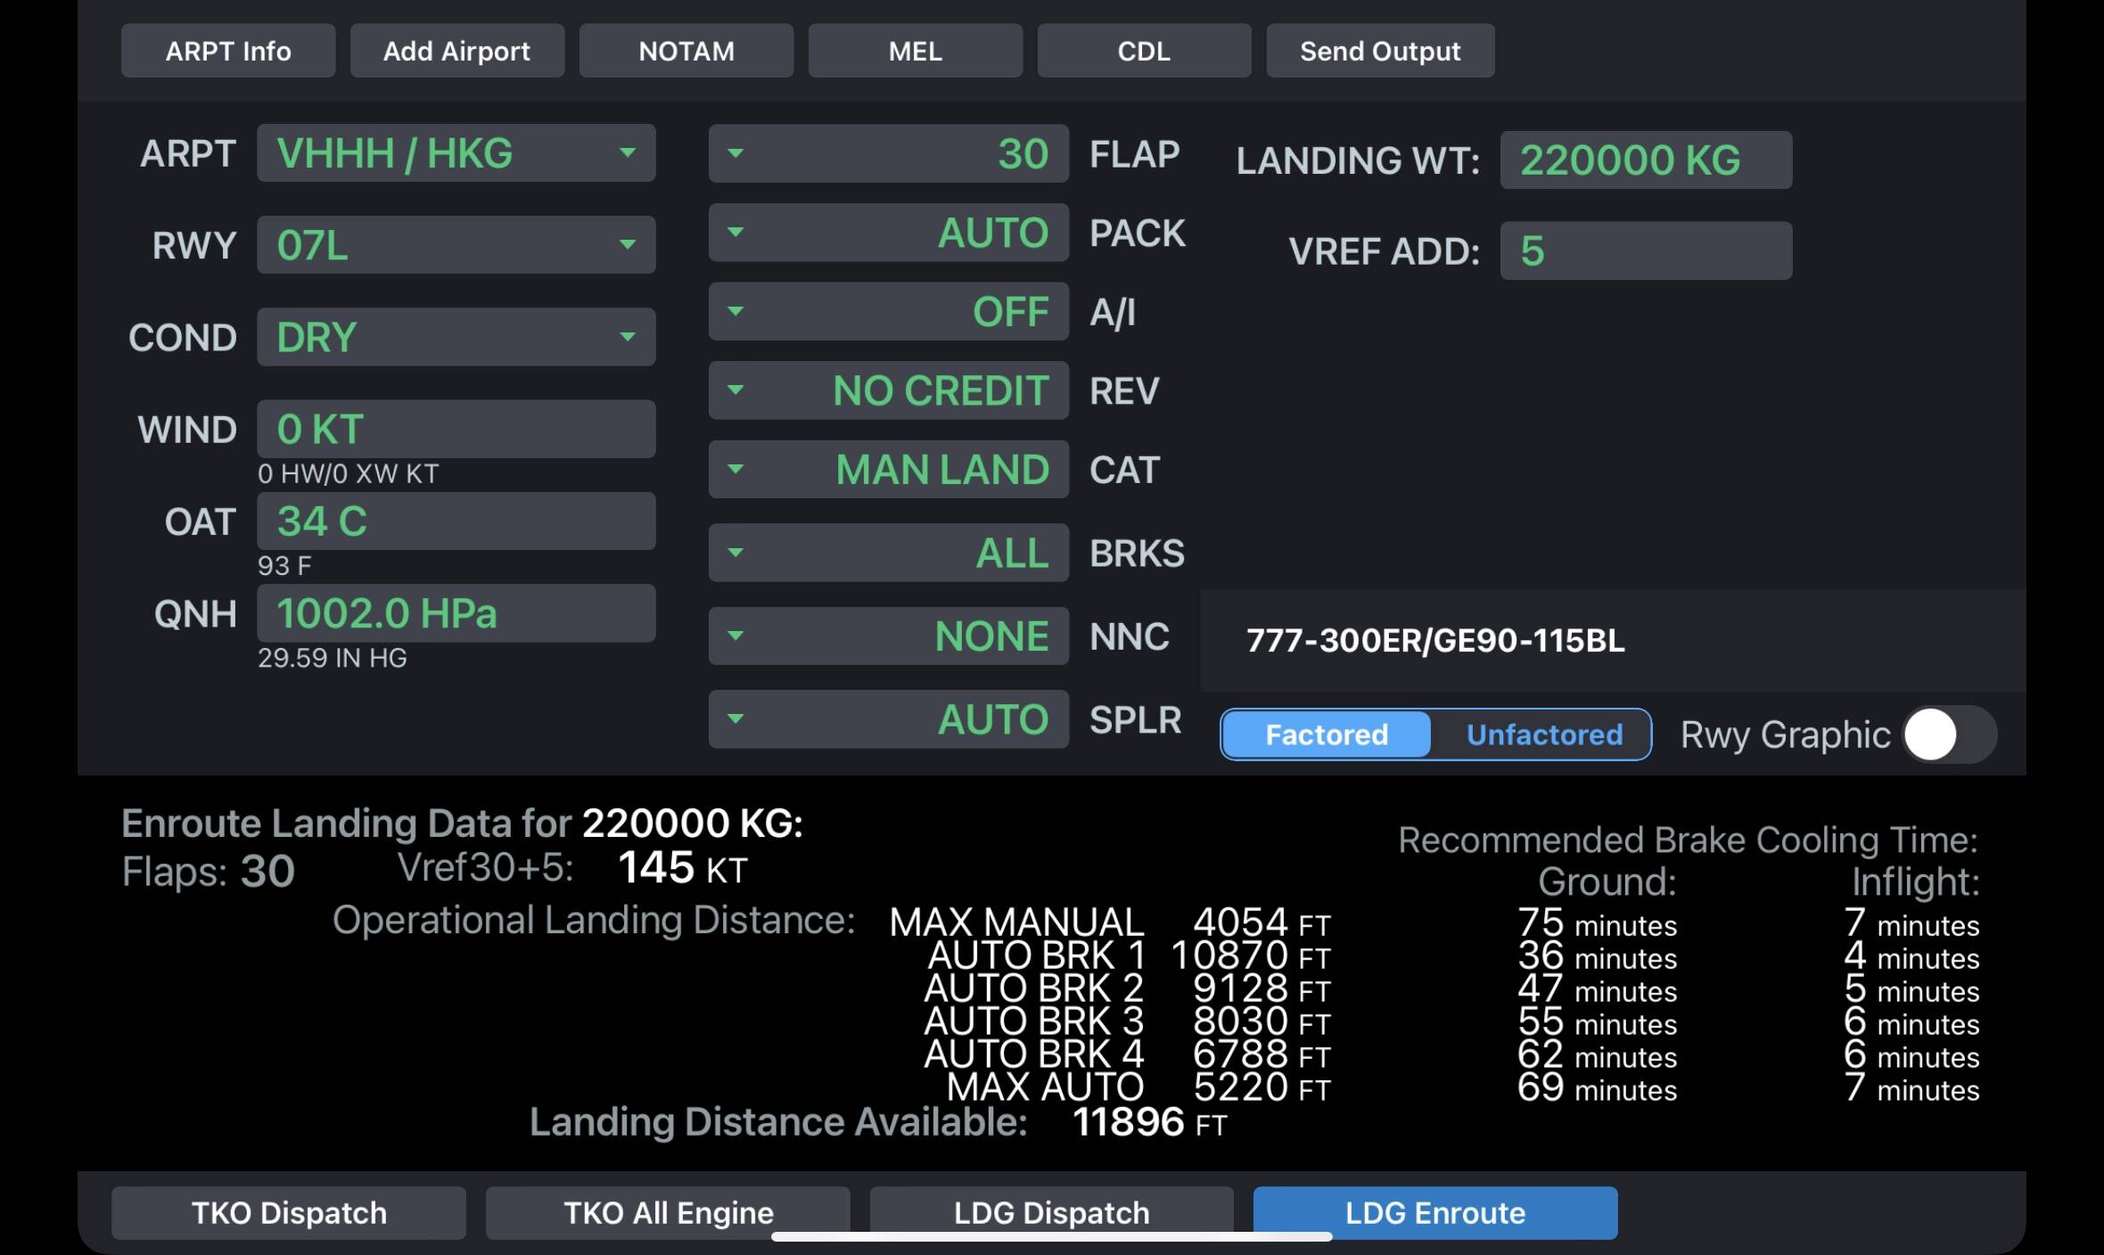2104x1255 pixels.
Task: Switch to the LDG Dispatch tab
Action: point(1051,1212)
